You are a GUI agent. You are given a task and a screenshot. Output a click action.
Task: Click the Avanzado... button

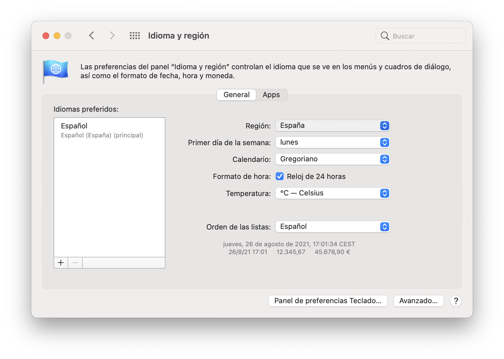point(419,301)
